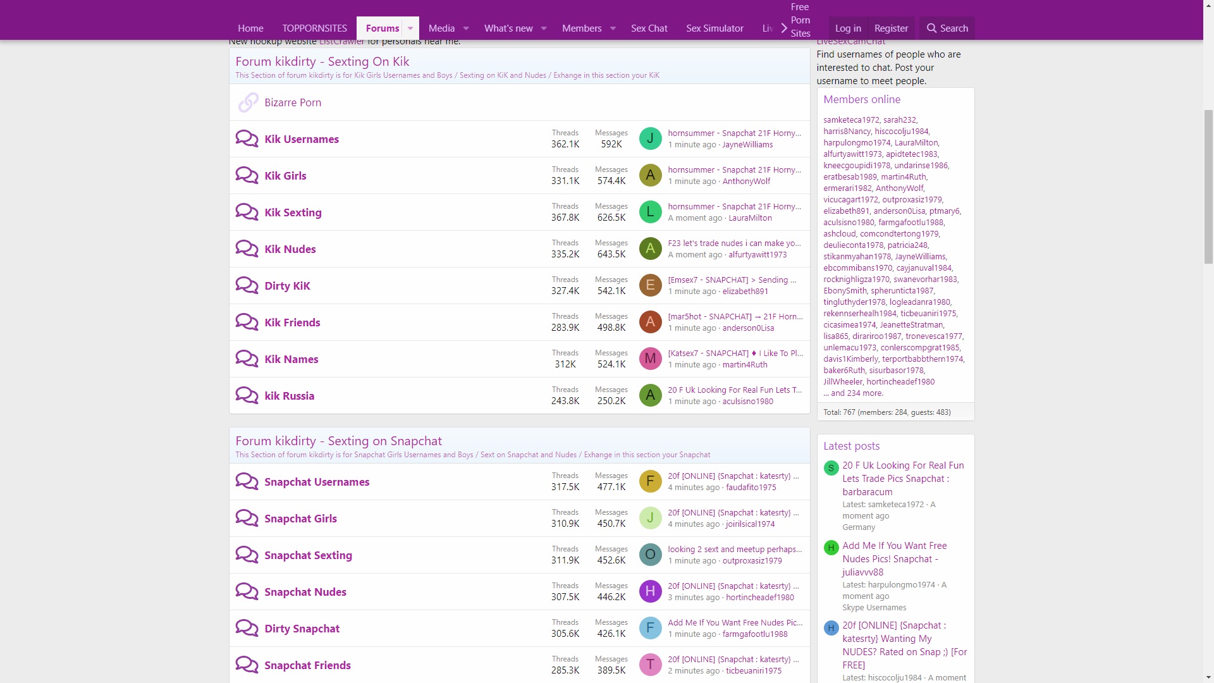This screenshot has height=683, width=1214.
Task: Click the navigation overflow chevron arrow
Action: pyautogui.click(x=784, y=28)
